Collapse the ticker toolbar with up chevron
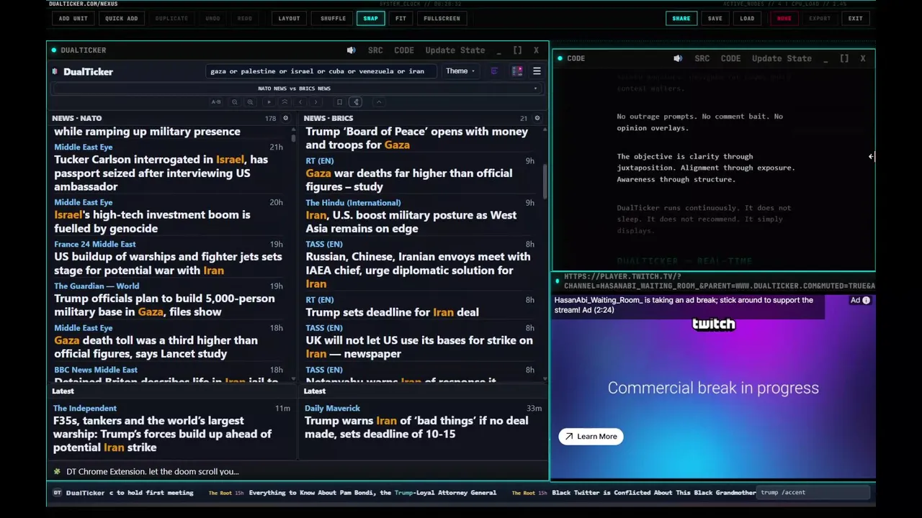This screenshot has height=518, width=922. [379, 102]
